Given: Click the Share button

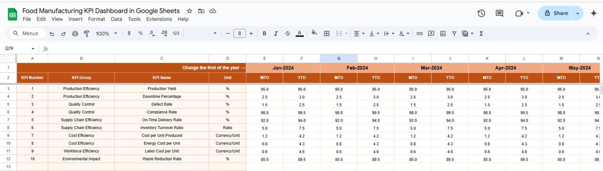Looking at the screenshot, I should coord(555,13).
